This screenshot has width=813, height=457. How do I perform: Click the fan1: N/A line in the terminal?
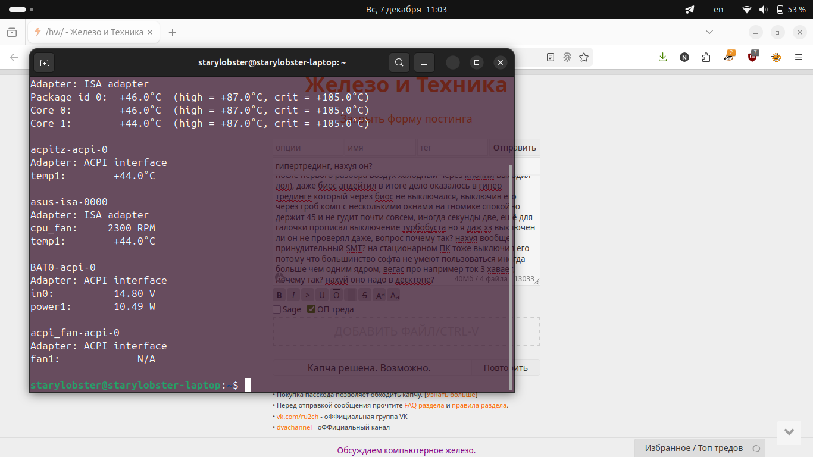93,359
